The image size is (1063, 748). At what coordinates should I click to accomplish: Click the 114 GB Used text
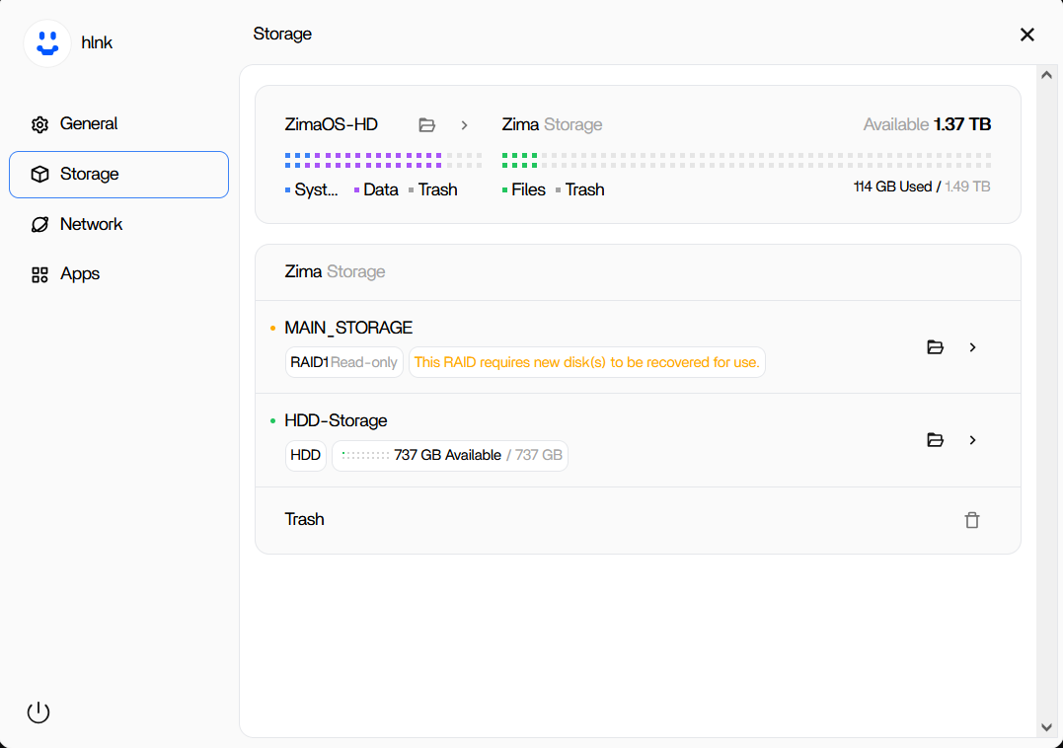tap(893, 187)
